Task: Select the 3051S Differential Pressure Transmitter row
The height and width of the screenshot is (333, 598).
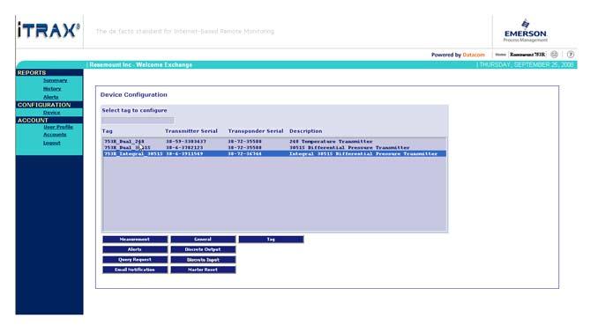Action: (274, 147)
